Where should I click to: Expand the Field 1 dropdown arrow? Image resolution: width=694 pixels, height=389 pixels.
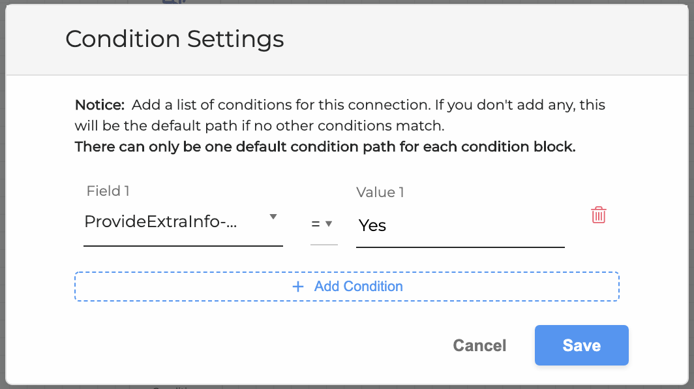point(273,217)
